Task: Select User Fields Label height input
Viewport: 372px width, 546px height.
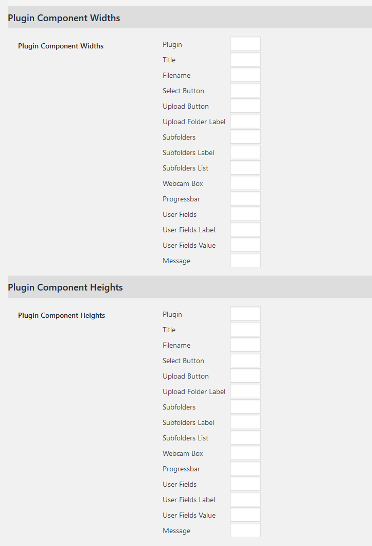Action: (245, 499)
